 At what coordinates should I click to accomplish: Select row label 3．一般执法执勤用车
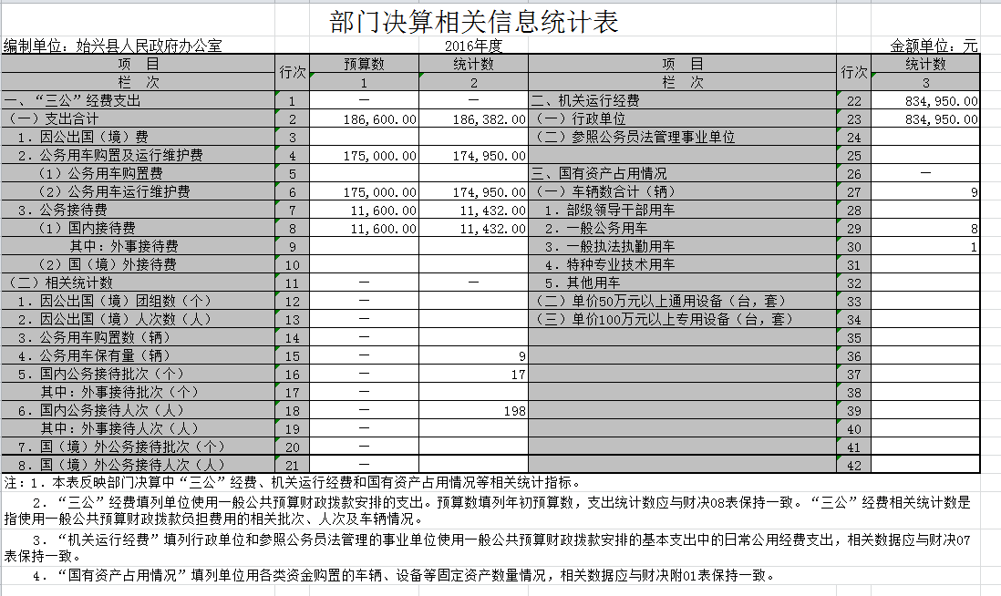click(x=609, y=246)
